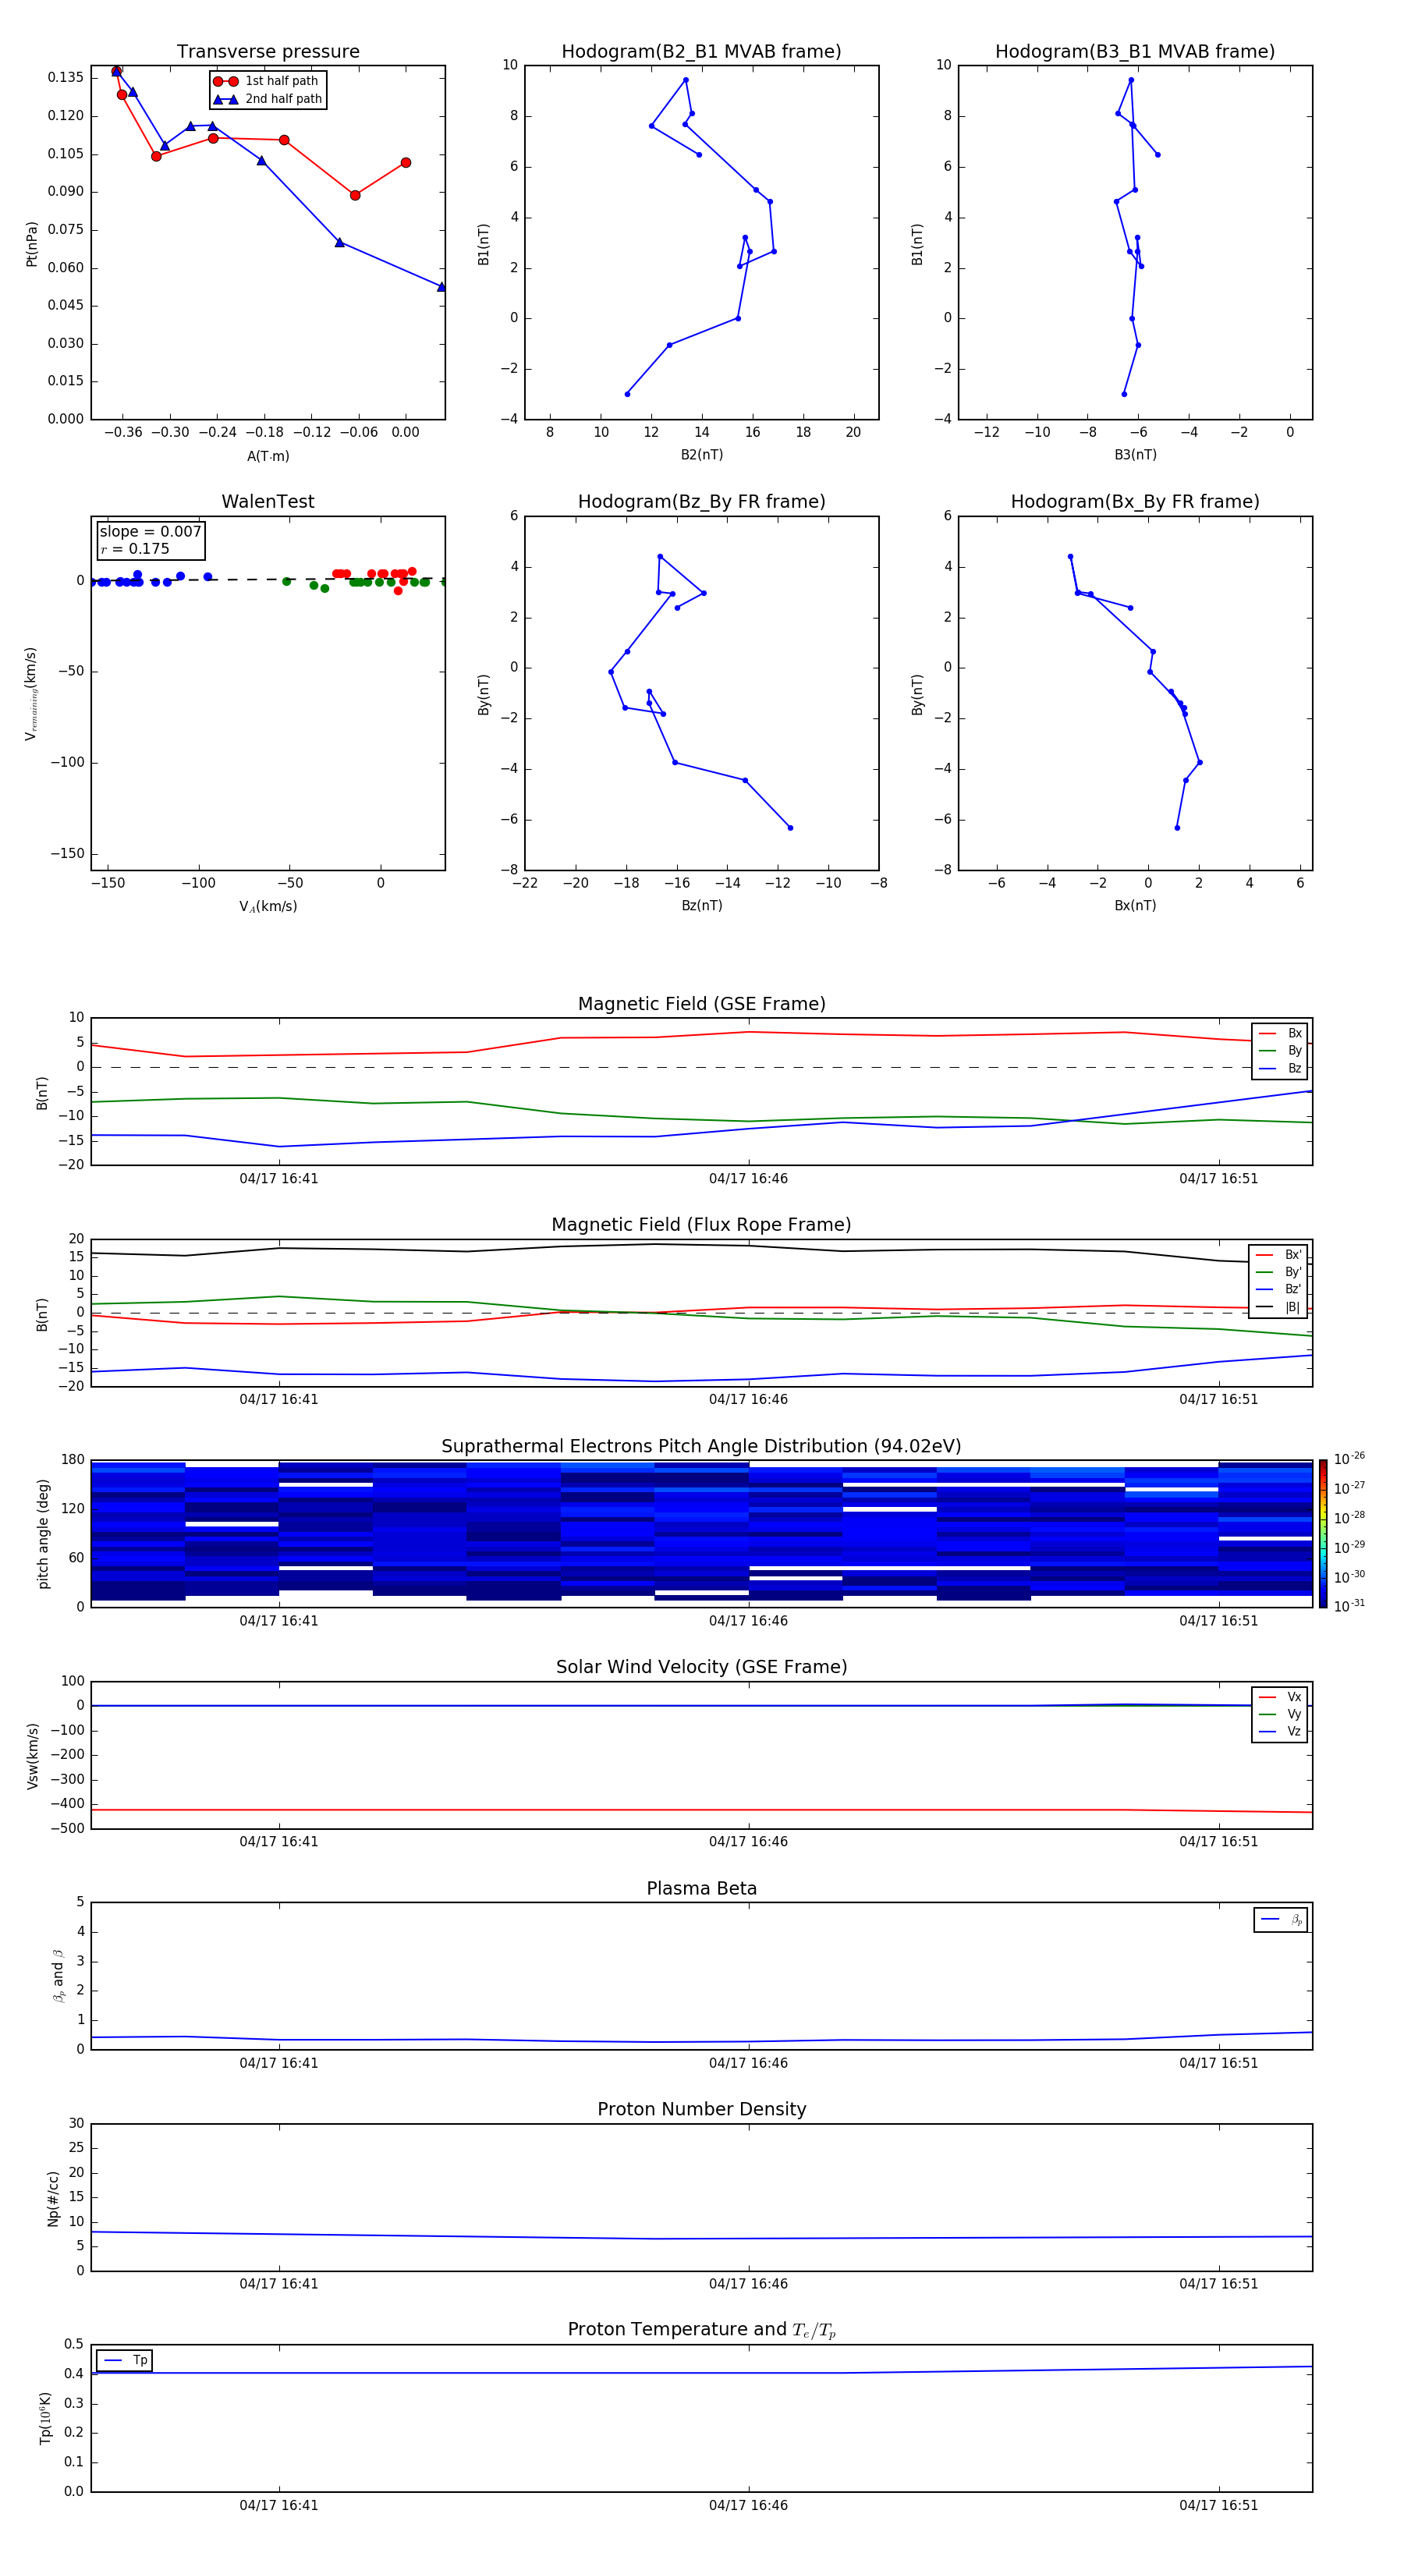Click the pitch angle (deg) axis label
The width and height of the screenshot is (1404, 2574).
[x=43, y=1533]
